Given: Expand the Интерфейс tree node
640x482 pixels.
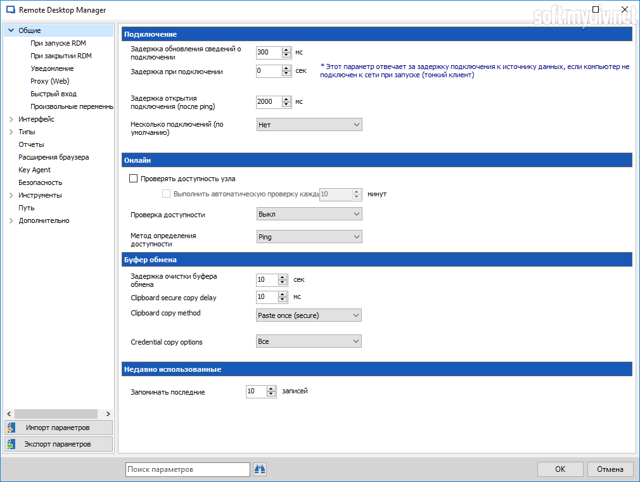Looking at the screenshot, I should [x=11, y=119].
